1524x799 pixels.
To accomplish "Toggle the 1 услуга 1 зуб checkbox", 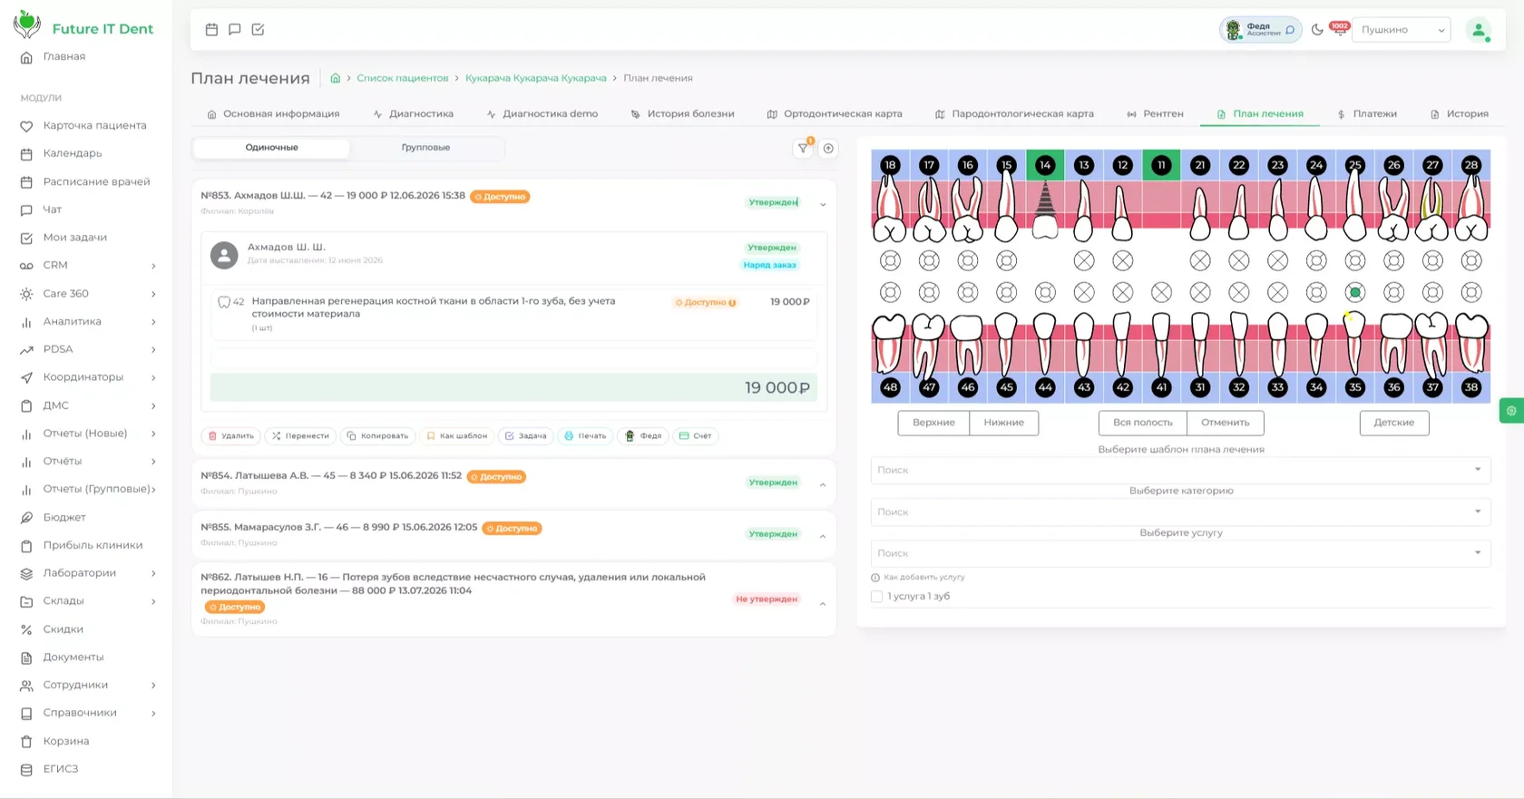I will click(x=876, y=597).
